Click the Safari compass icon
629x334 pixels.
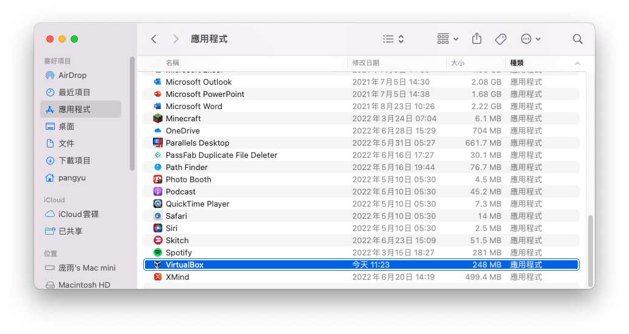point(158,216)
